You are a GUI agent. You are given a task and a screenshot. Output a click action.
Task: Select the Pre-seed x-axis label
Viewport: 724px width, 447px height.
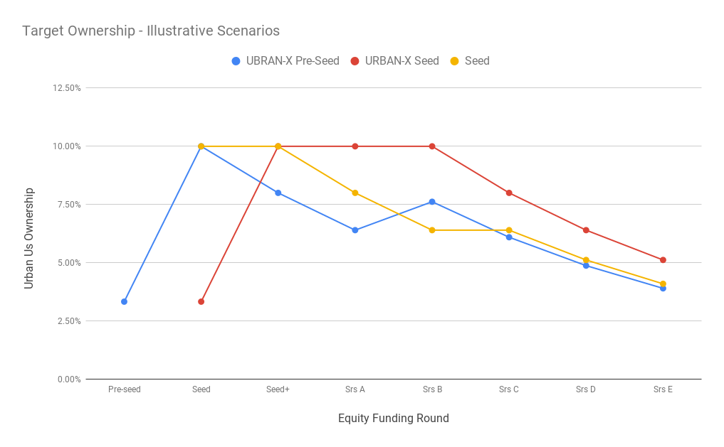pos(125,389)
